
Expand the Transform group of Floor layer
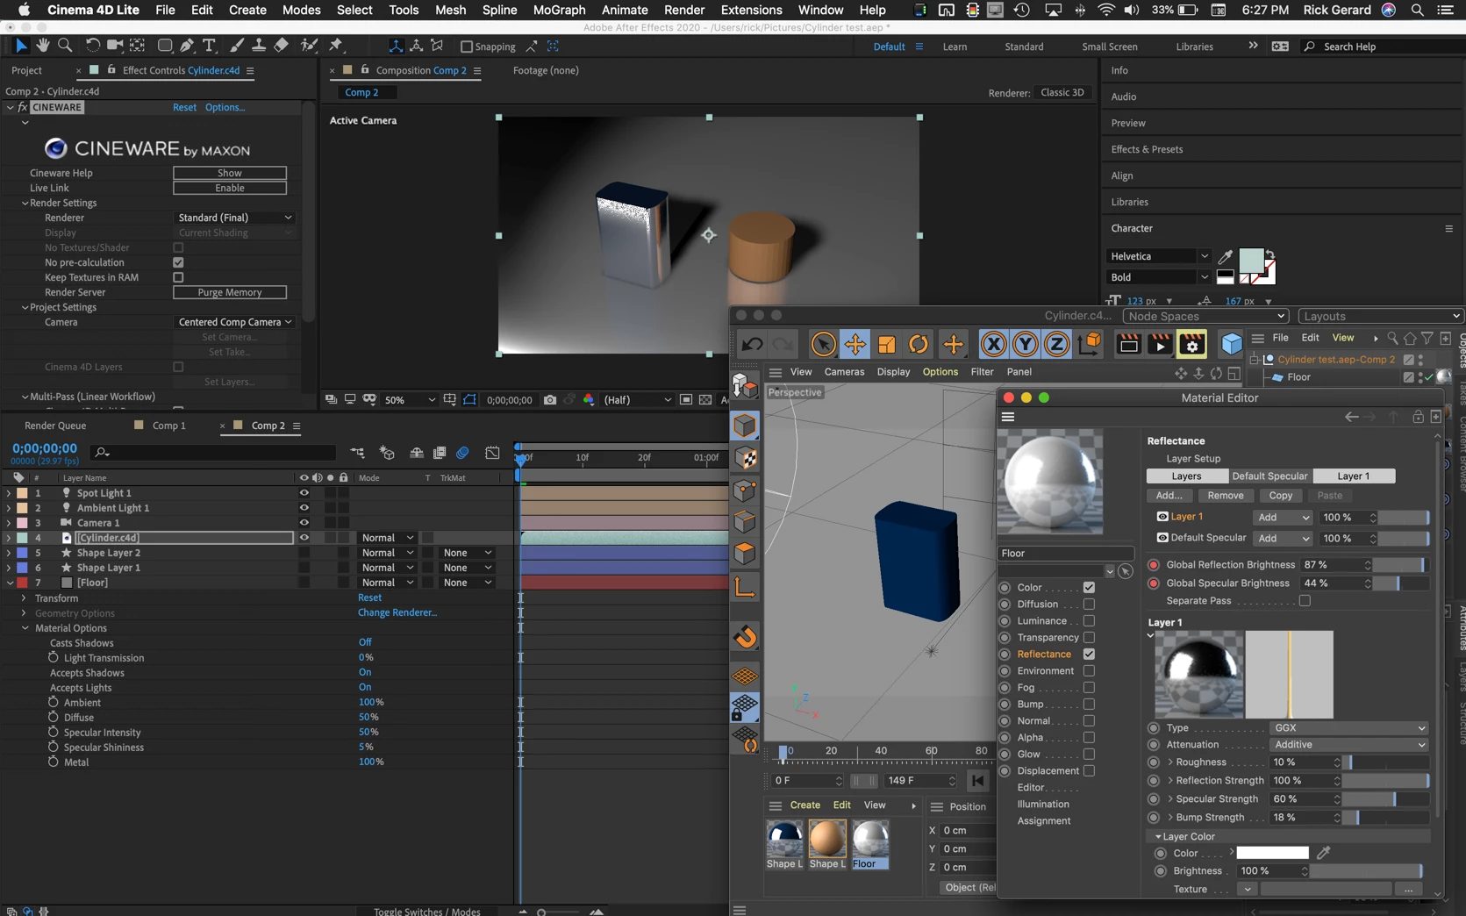(24, 598)
